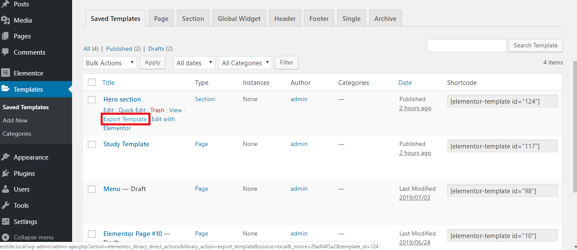Click the Page type link for Menu draft
Viewport: 577px width, 250px height.
(x=201, y=189)
